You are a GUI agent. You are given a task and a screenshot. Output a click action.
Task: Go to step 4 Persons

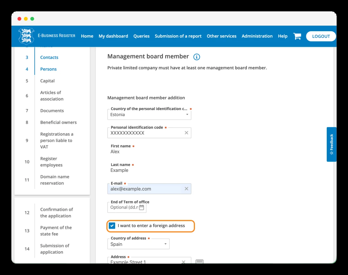pos(48,69)
